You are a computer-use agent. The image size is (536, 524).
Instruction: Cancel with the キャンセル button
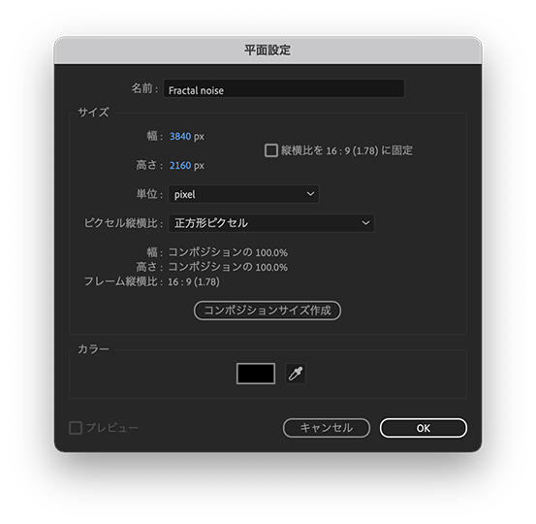(x=327, y=428)
